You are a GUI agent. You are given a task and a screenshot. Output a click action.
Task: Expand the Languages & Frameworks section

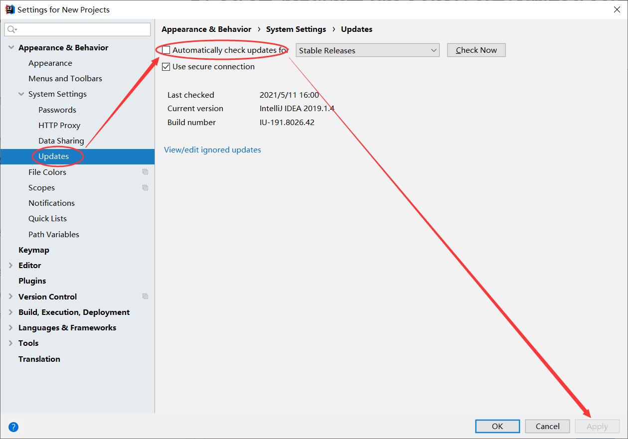11,327
